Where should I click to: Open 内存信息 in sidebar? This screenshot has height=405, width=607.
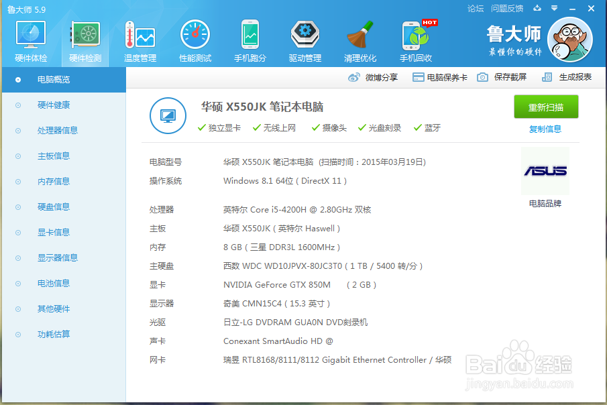(x=64, y=182)
